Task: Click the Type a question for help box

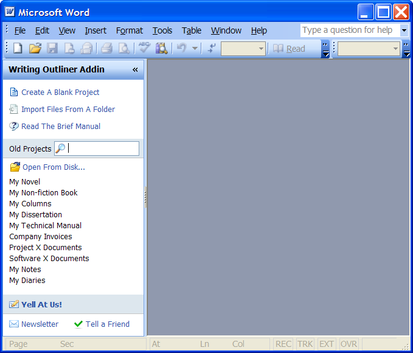Action: (350, 30)
